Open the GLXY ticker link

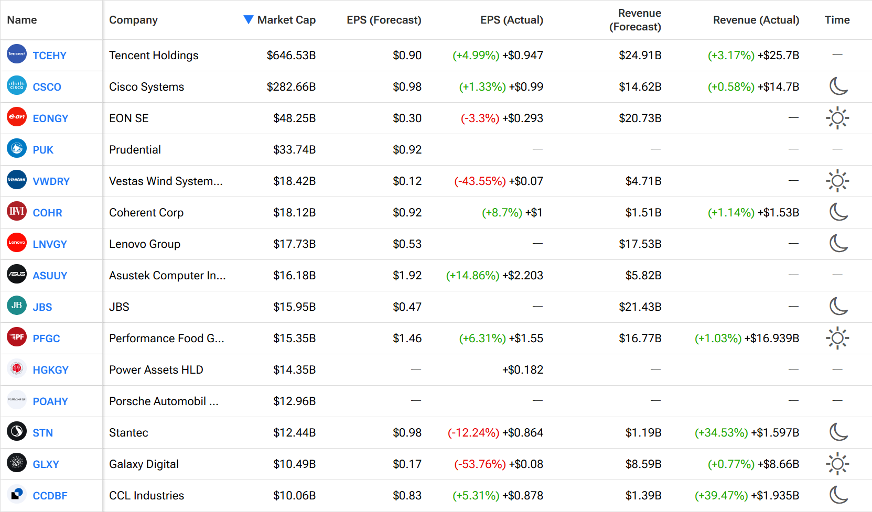(46, 464)
